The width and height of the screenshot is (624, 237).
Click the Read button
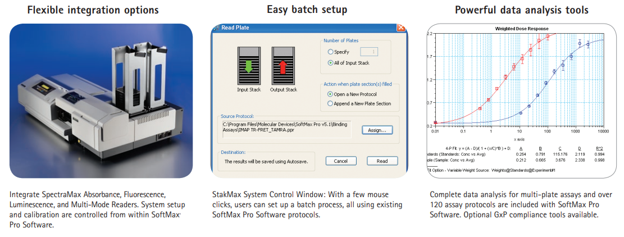point(382,161)
